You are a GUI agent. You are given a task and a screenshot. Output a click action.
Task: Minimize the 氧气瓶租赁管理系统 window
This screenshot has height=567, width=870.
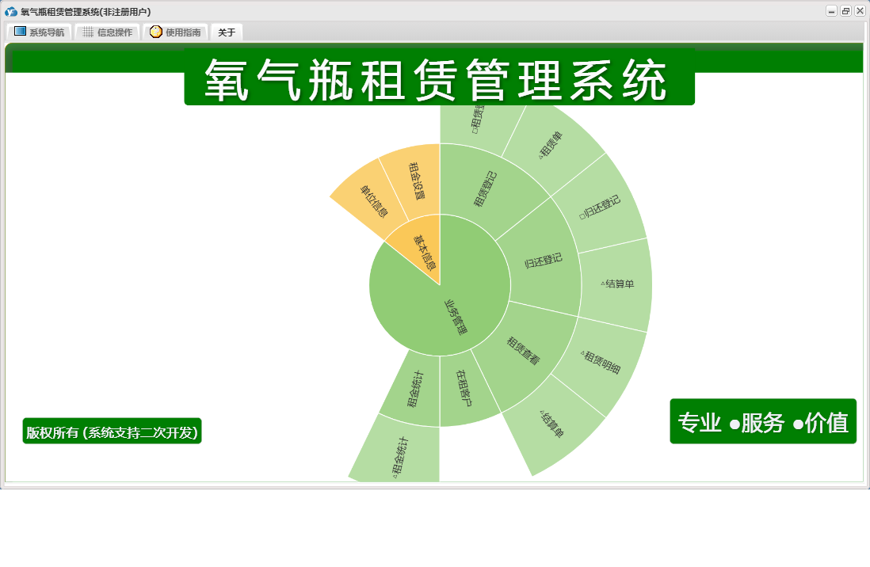click(x=831, y=11)
